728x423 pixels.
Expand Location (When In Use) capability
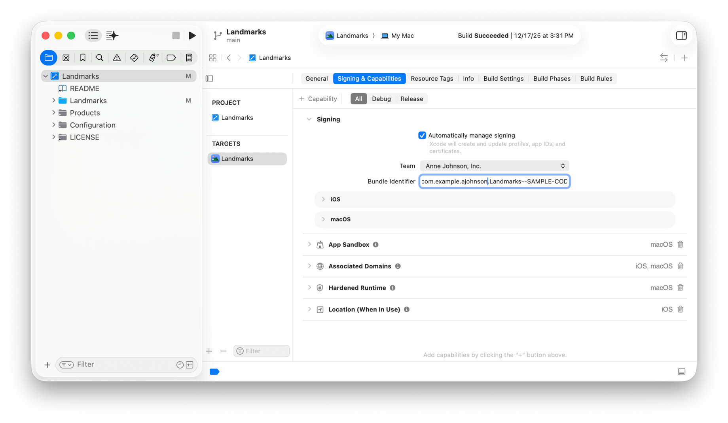tap(309, 309)
